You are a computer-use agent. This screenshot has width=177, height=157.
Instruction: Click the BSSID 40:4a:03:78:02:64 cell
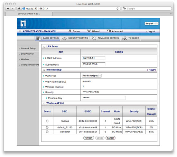point(88,121)
